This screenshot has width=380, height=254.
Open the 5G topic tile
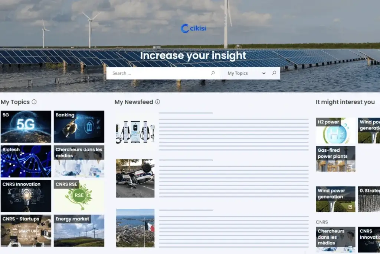pyautogui.click(x=26, y=127)
